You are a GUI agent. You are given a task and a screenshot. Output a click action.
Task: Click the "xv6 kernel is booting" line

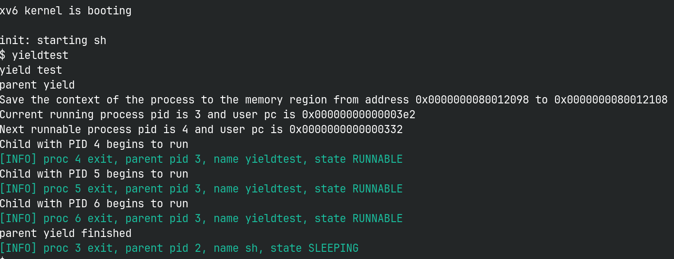coord(66,11)
